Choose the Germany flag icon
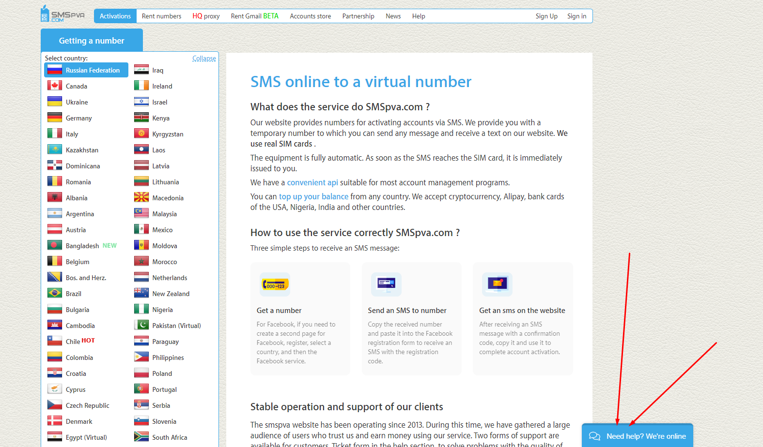 tap(55, 118)
